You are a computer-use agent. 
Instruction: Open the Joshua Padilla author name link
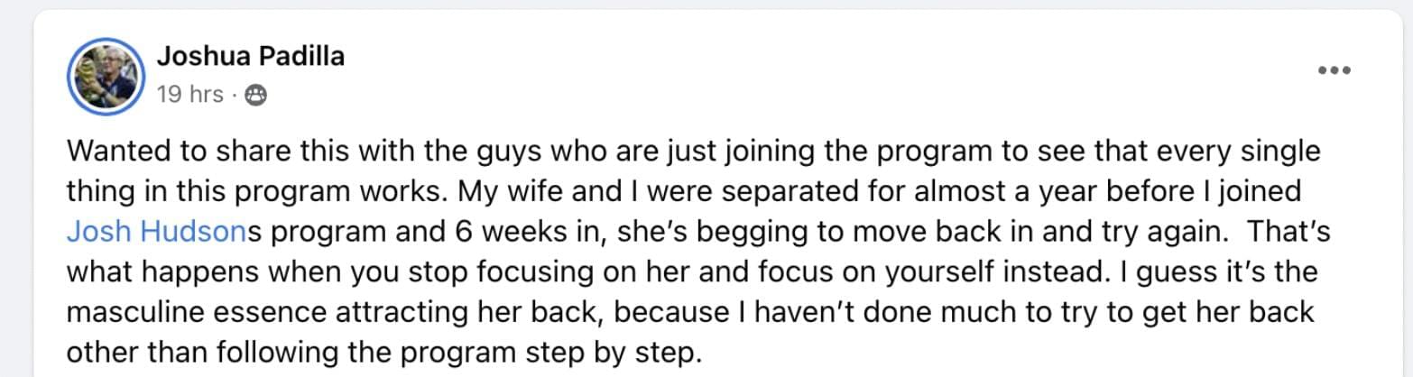coord(251,56)
